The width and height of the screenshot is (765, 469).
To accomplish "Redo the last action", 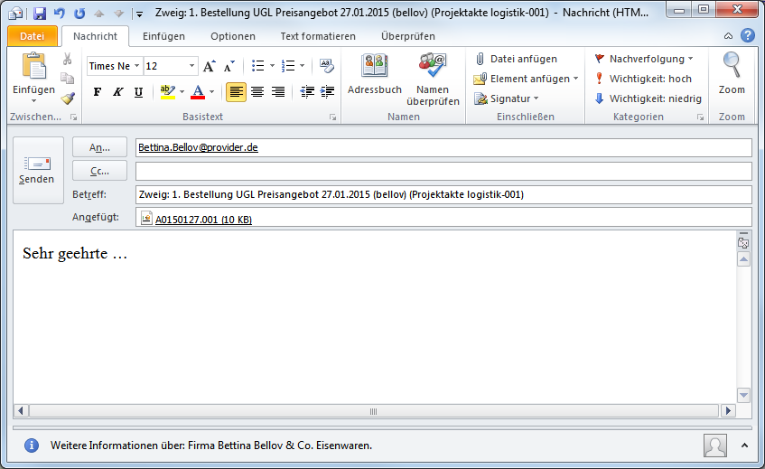I will click(x=79, y=14).
